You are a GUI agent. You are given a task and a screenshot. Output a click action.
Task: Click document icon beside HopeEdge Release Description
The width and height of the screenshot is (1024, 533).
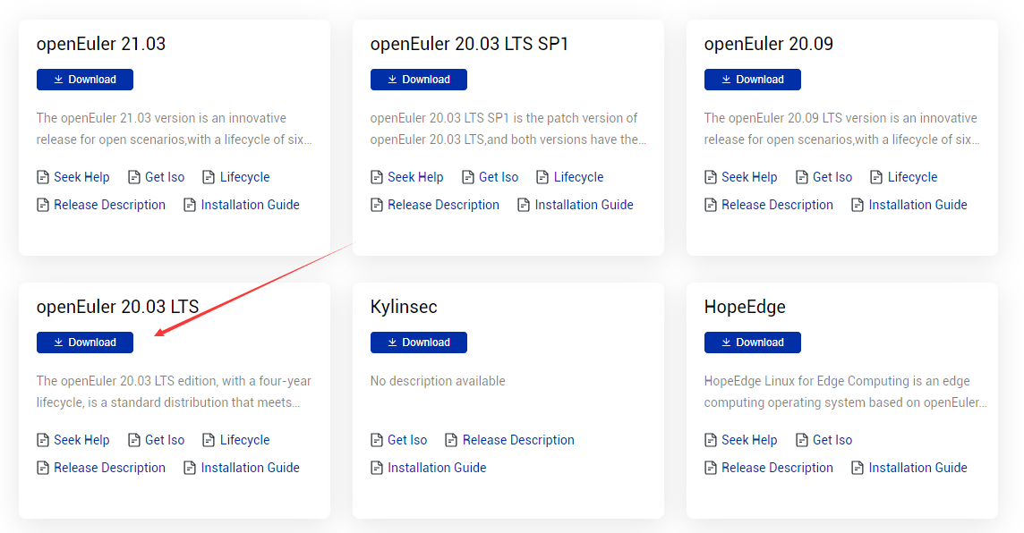click(x=711, y=468)
